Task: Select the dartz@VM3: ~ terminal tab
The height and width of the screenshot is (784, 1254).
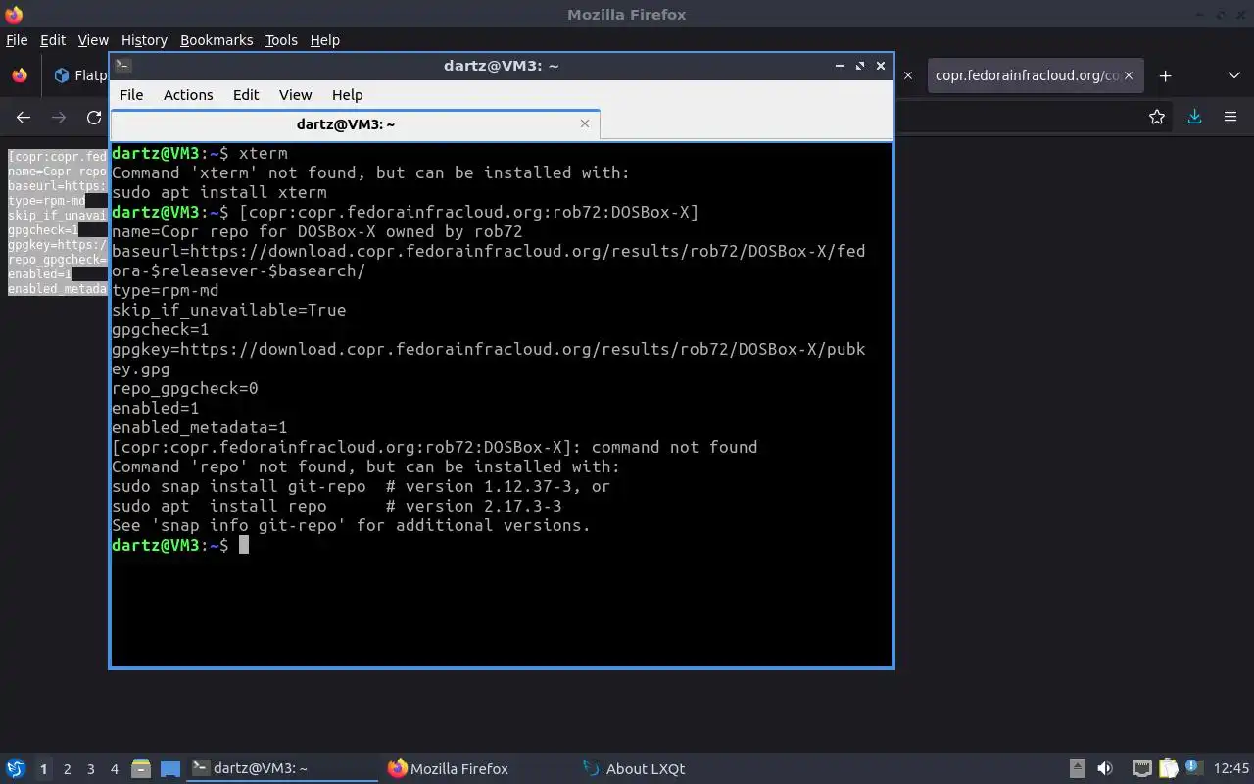Action: coord(346,123)
